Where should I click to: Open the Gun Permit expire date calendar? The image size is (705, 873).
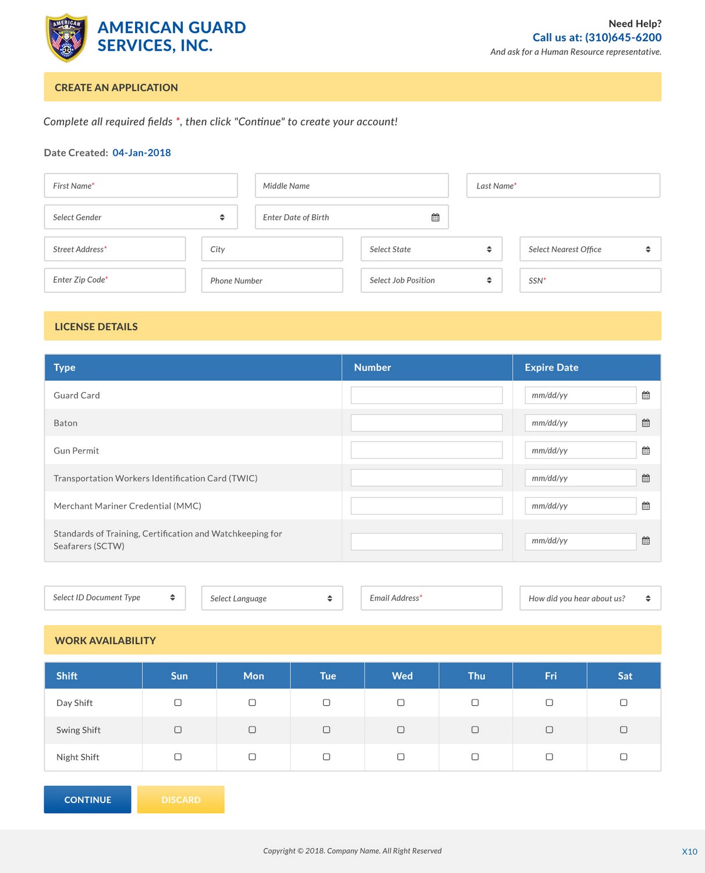point(645,450)
